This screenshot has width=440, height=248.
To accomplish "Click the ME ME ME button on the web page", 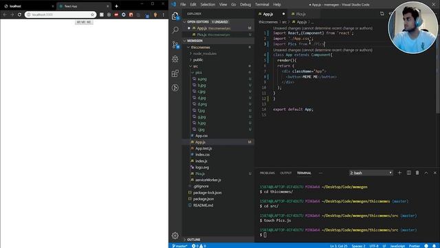I will [x=84, y=22].
